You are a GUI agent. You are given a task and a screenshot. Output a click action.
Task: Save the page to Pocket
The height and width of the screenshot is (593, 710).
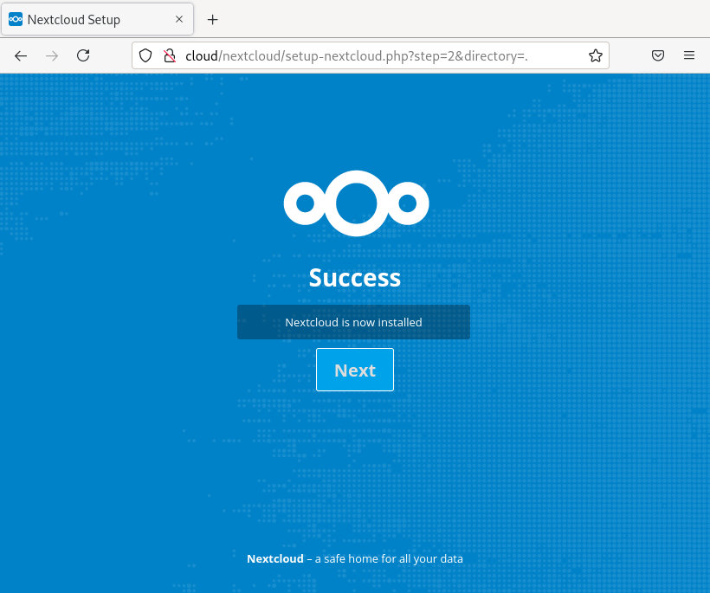658,55
